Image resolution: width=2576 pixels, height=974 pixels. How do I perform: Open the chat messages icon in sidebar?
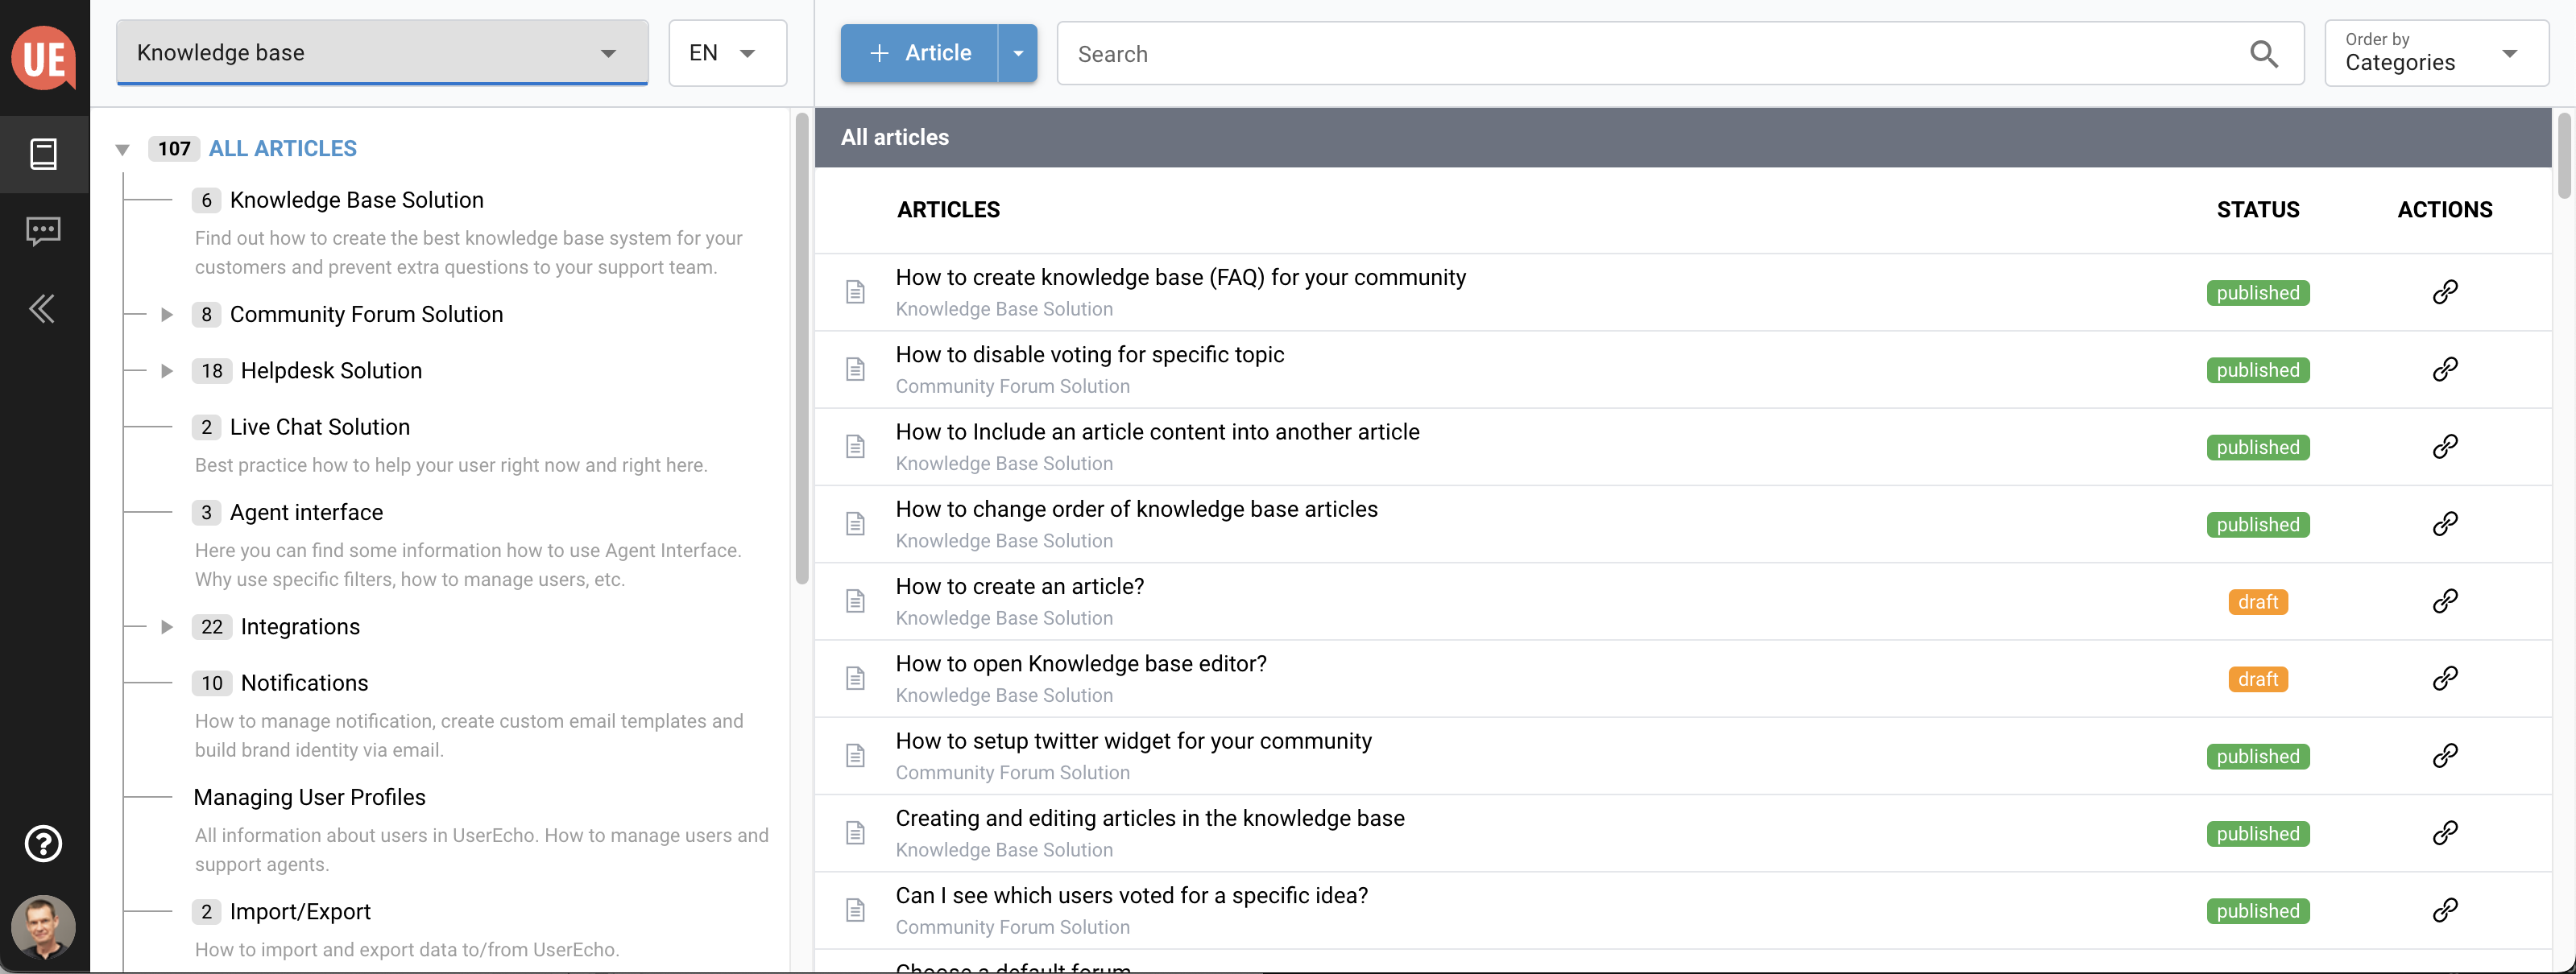44,231
